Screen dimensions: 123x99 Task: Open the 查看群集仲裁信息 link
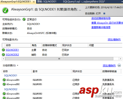101,27
